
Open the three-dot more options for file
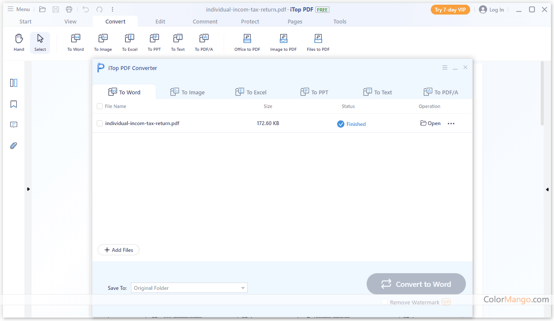click(451, 124)
